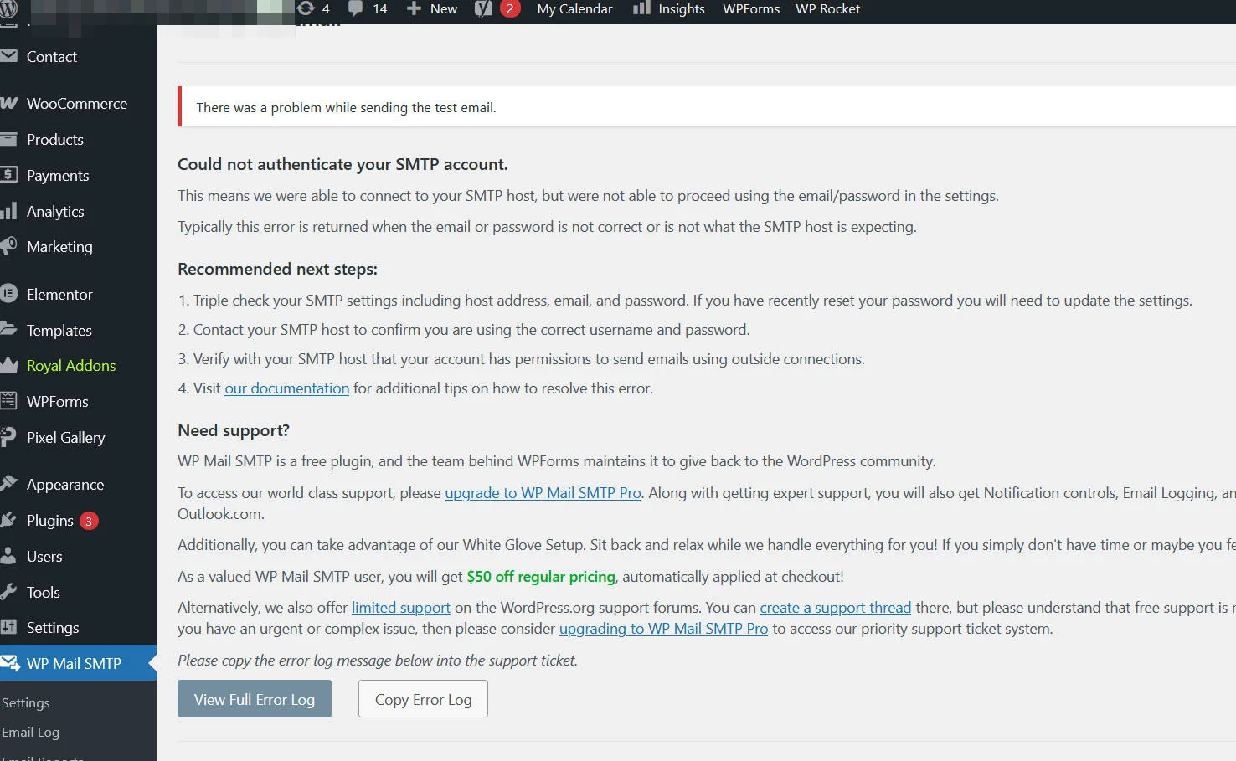The width and height of the screenshot is (1236, 761).
Task: Select the WPForms sidebar icon
Action: (x=10, y=401)
